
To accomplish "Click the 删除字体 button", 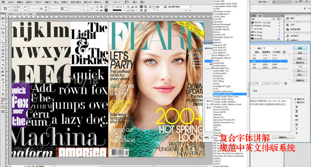I will (300, 62).
